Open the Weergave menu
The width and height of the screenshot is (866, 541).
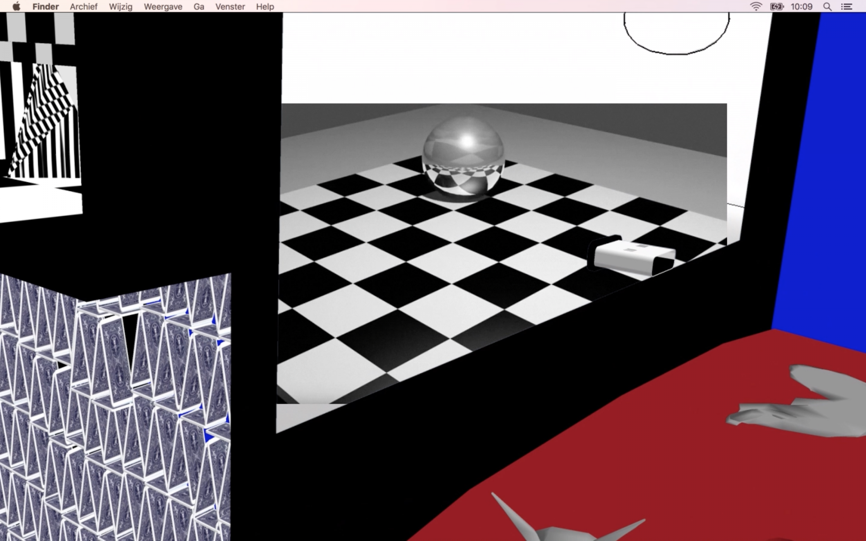163,6
